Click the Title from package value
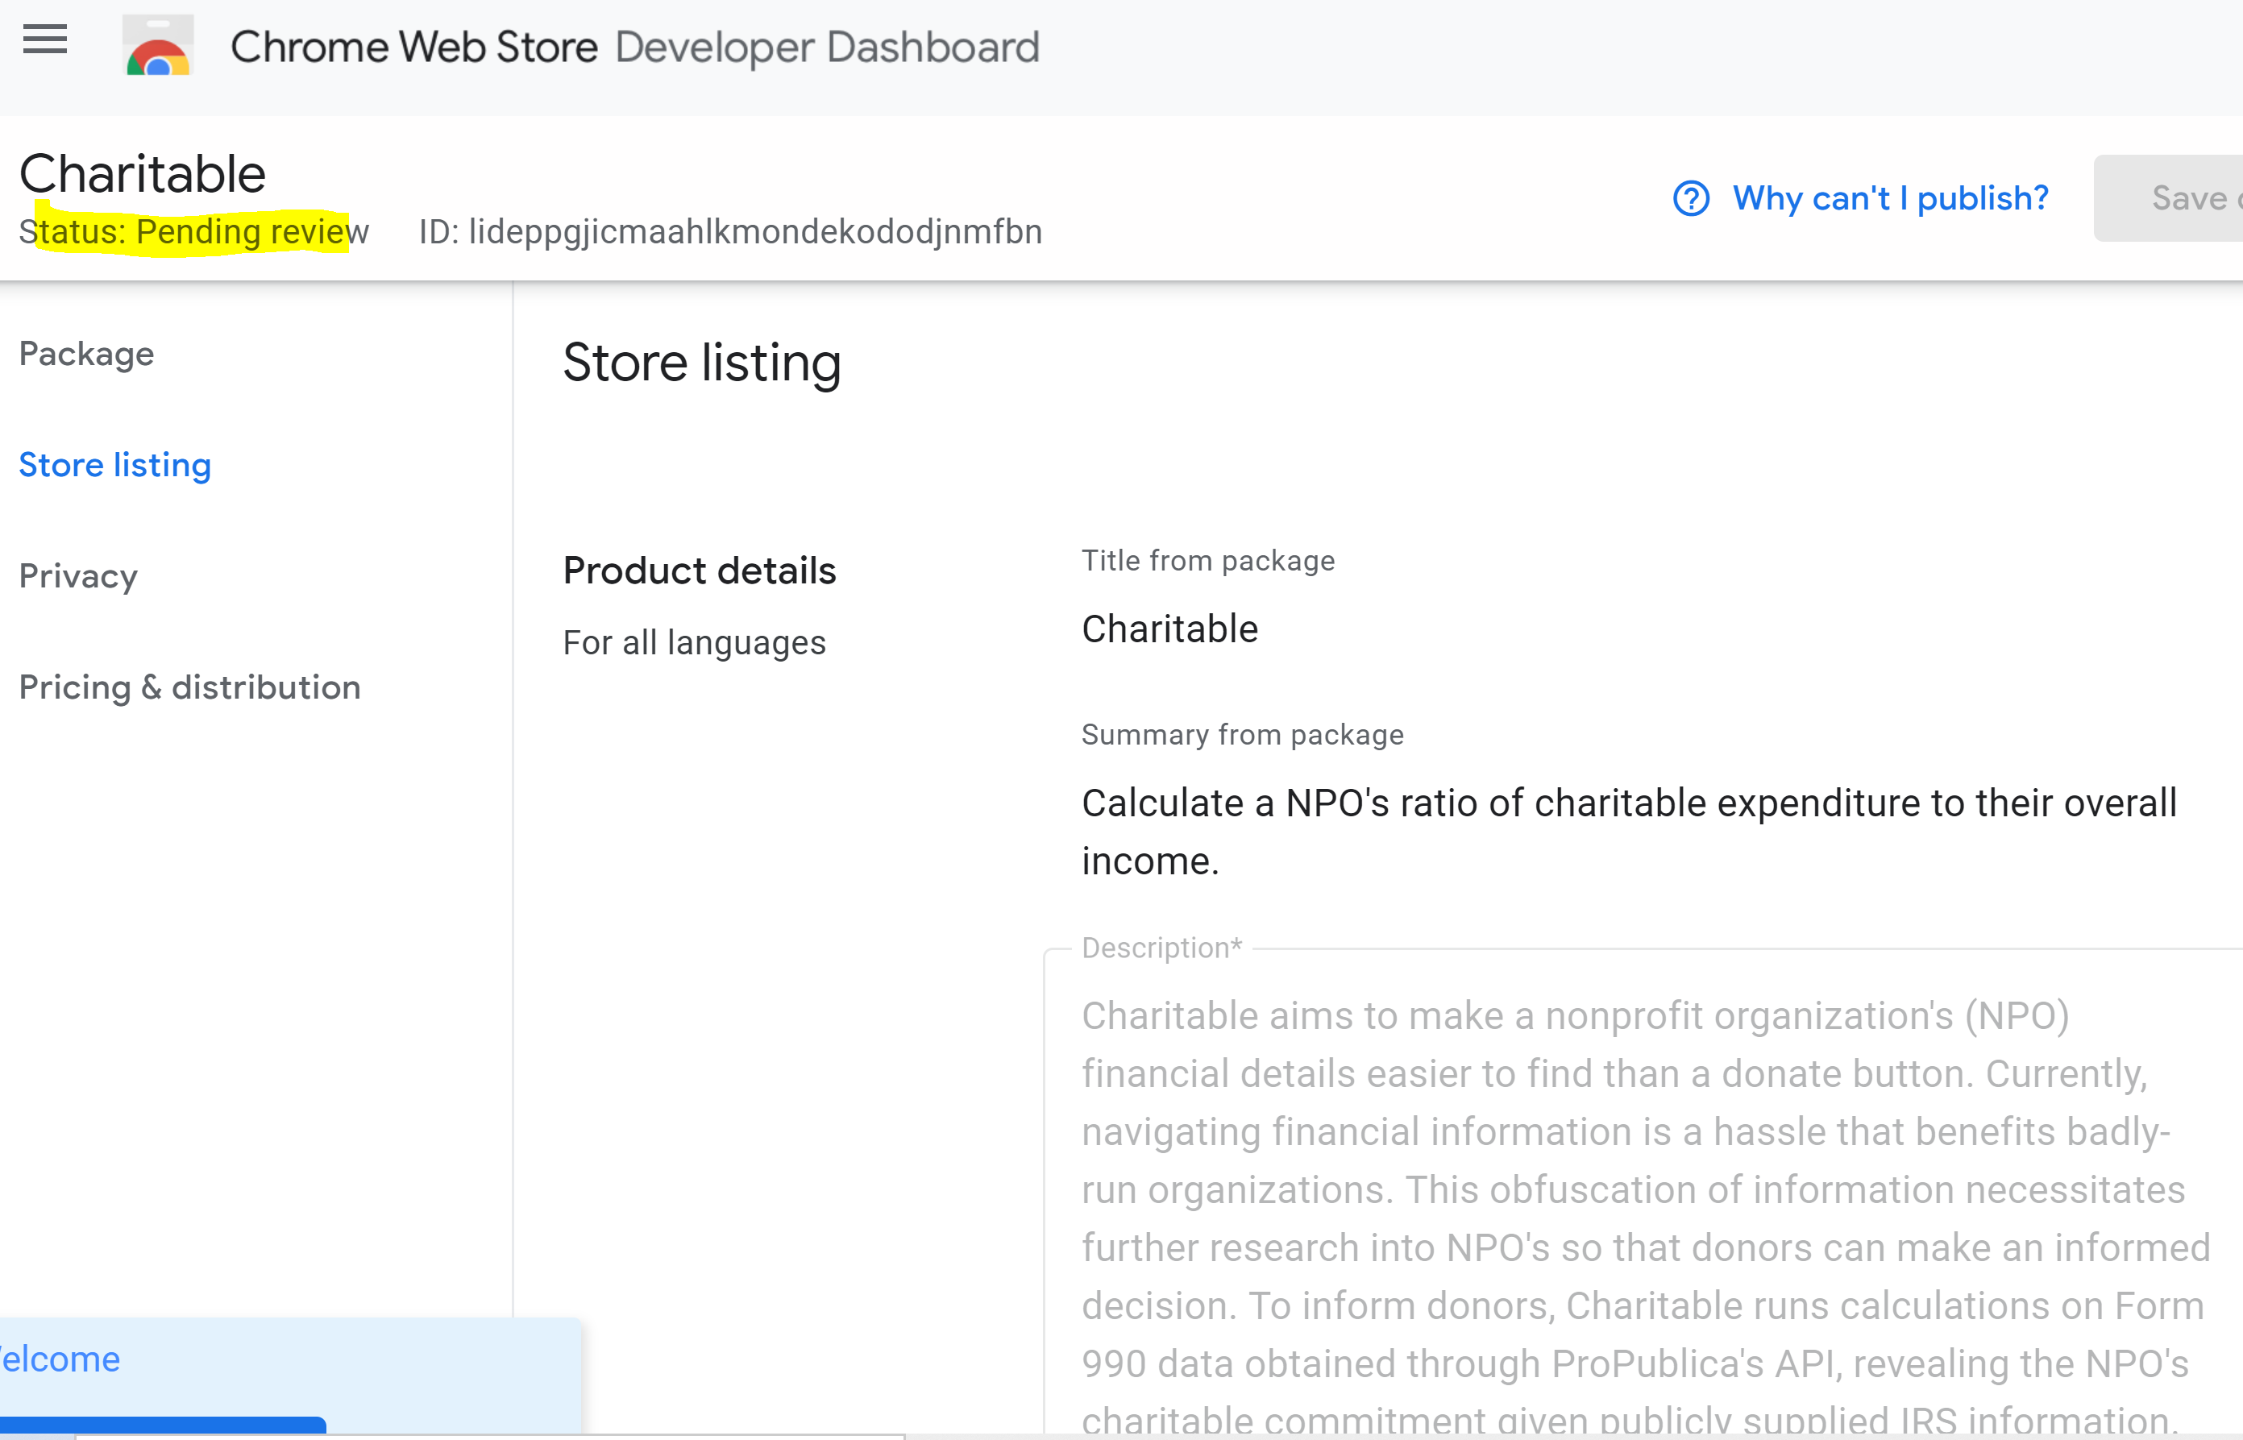The image size is (2243, 1440). (x=1169, y=629)
